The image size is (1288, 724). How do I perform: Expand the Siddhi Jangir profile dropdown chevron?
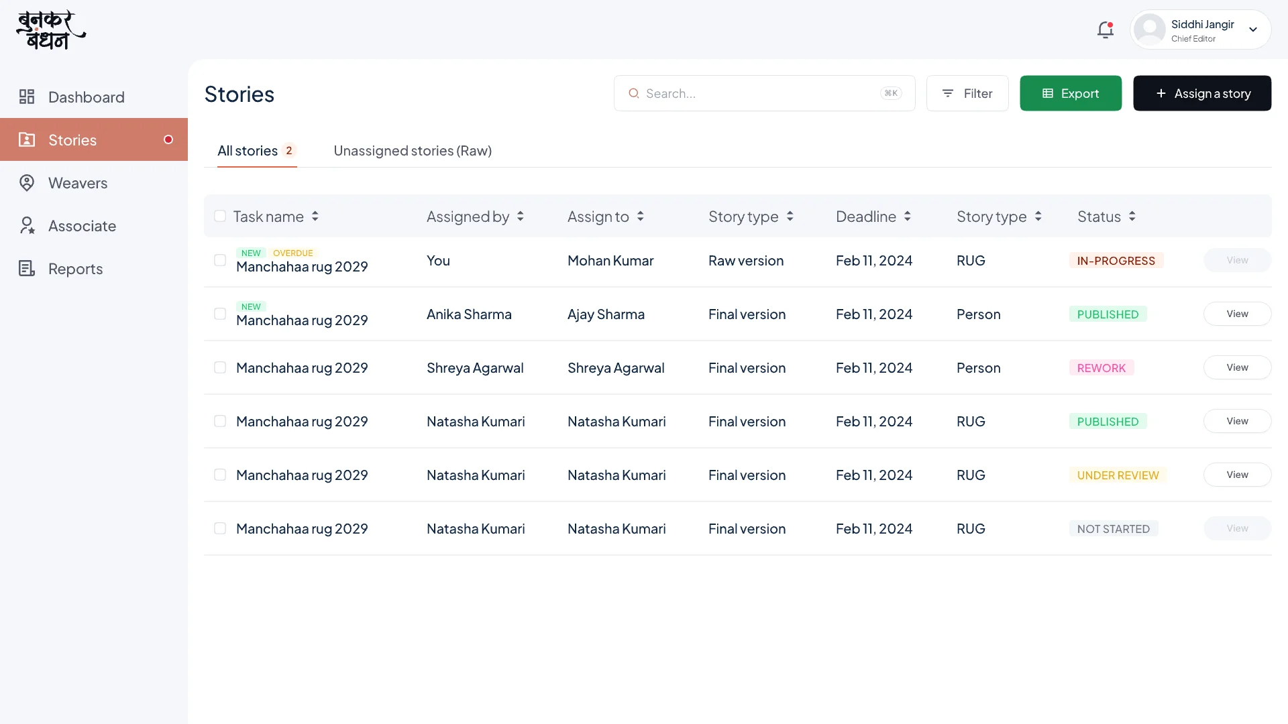1252,29
